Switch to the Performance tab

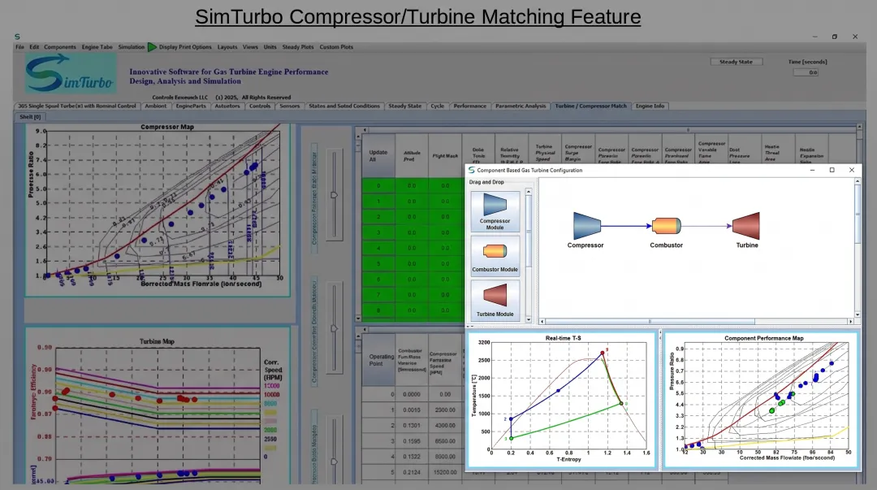pyautogui.click(x=470, y=106)
